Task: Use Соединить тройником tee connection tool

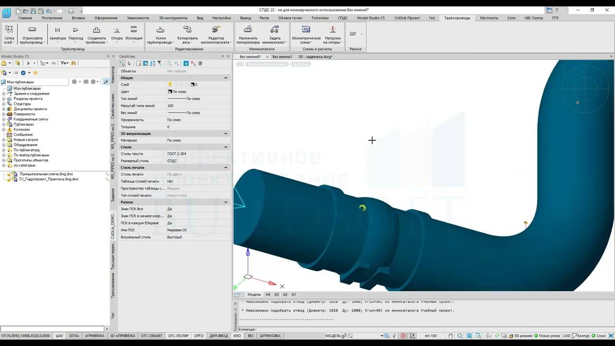Action: pos(97,35)
